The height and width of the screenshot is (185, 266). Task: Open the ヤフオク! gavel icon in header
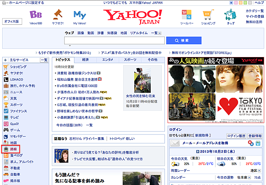[58, 15]
